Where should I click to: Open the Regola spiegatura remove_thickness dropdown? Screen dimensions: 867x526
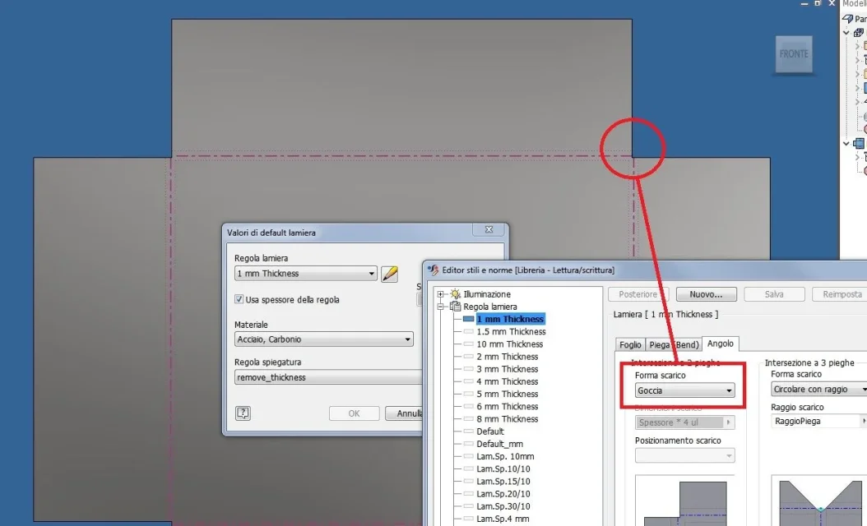pos(328,377)
